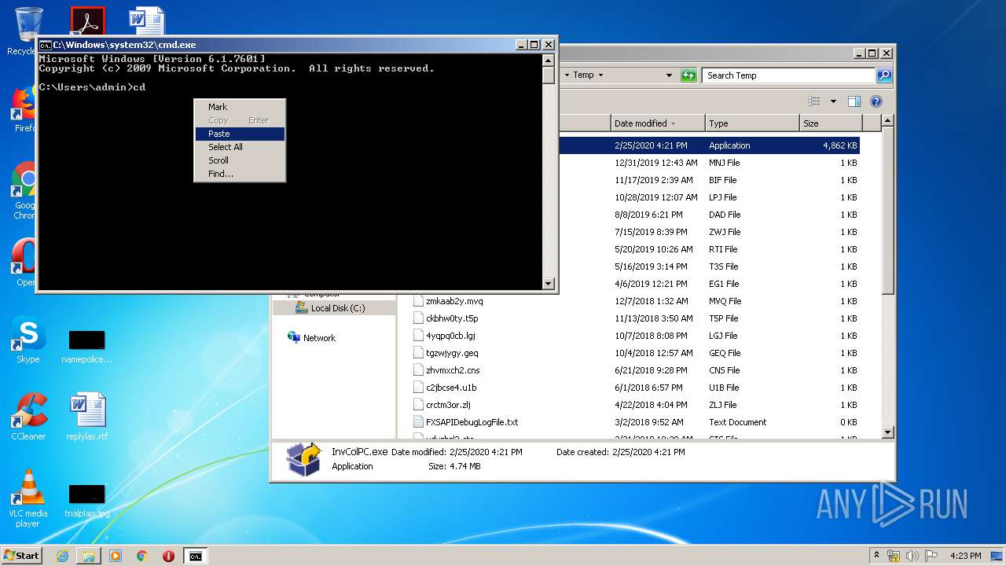Select file 4yqpq0cb.lgj

click(450, 336)
